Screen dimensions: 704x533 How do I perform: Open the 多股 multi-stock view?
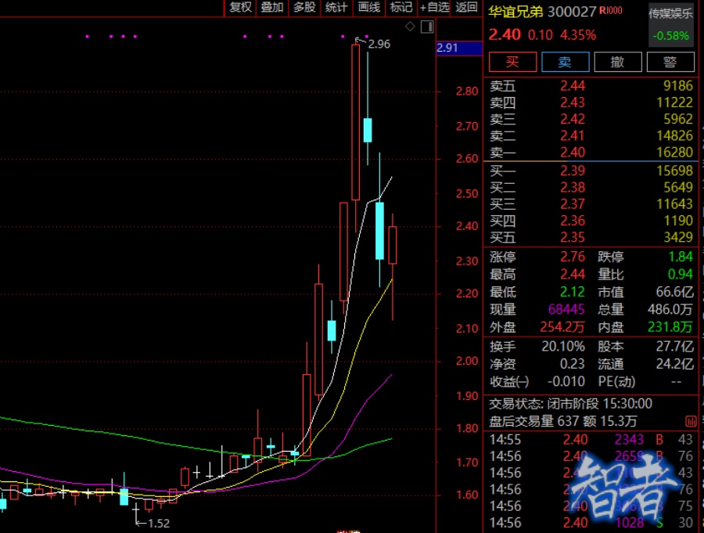[304, 7]
